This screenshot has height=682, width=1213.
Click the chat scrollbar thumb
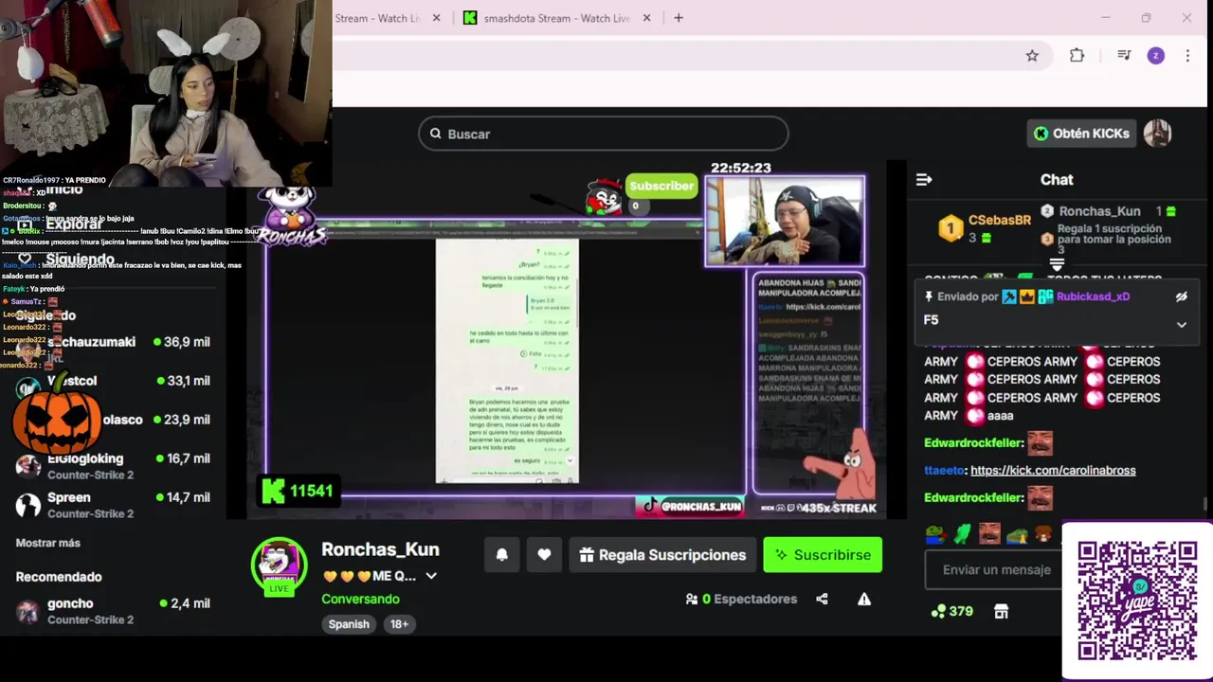[1205, 505]
